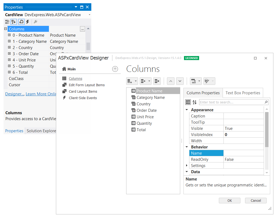Open Card Layout Items page
This screenshot has width=278, height=219.
point(83,91)
